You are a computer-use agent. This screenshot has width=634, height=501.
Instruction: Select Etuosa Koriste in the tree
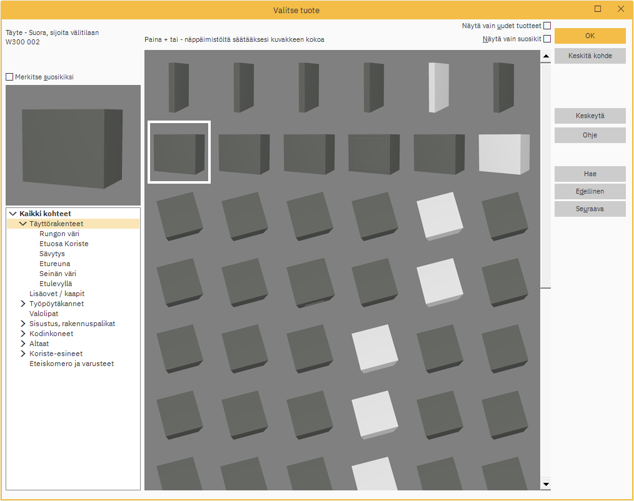64,244
